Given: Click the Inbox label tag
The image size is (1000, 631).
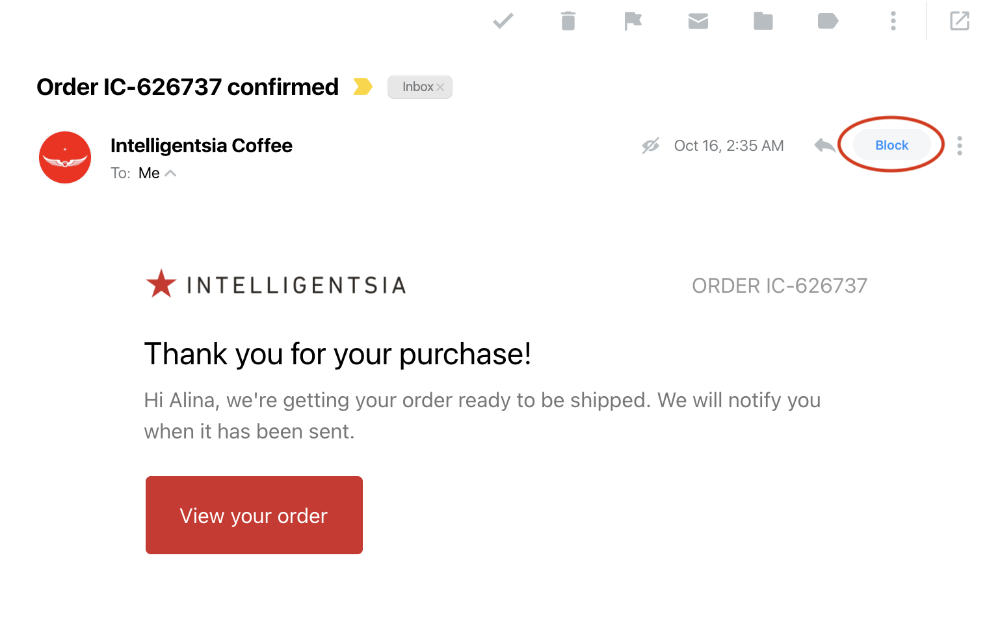Looking at the screenshot, I should pyautogui.click(x=417, y=87).
